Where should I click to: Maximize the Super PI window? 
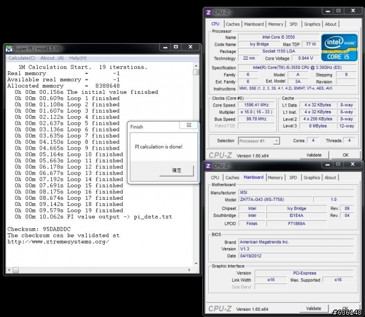[176, 47]
